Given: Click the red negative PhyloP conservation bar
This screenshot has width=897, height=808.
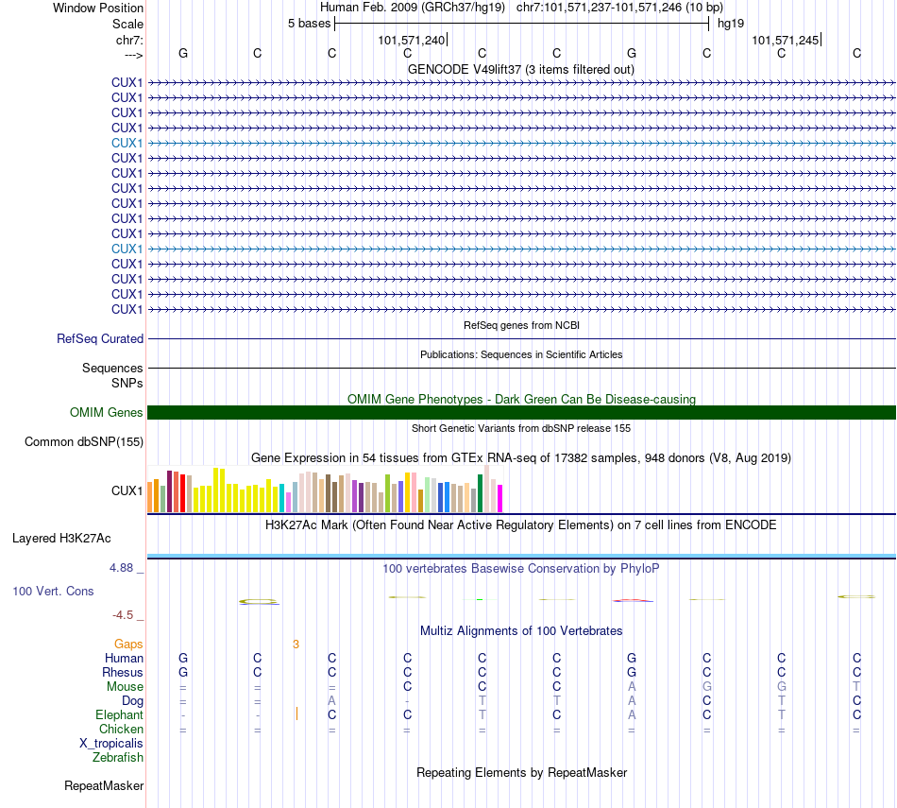Looking at the screenshot, I should [632, 601].
